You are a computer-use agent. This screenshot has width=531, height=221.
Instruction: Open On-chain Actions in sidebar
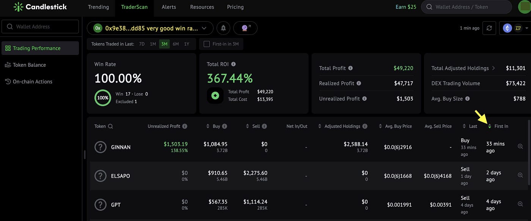(33, 82)
